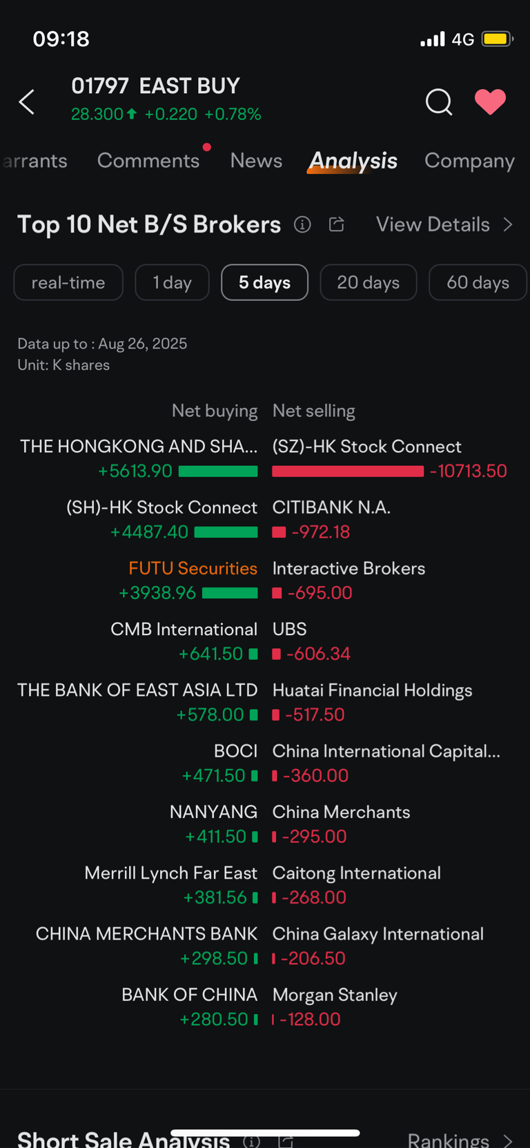Toggle the pink heart favorite icon
The image size is (530, 1148).
point(491,102)
